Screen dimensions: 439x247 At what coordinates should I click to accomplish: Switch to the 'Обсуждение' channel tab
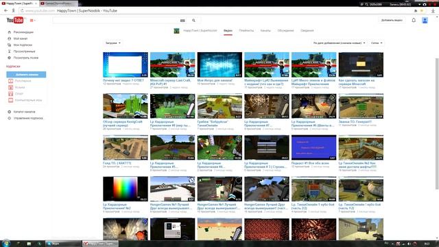click(x=285, y=30)
